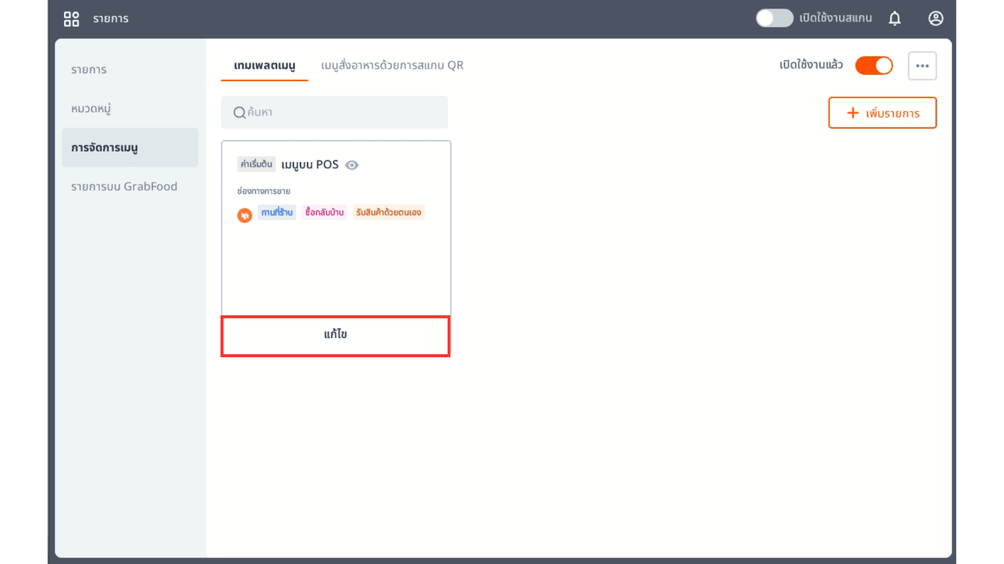Open the three-dot more options menu
The width and height of the screenshot is (1004, 564).
point(922,66)
